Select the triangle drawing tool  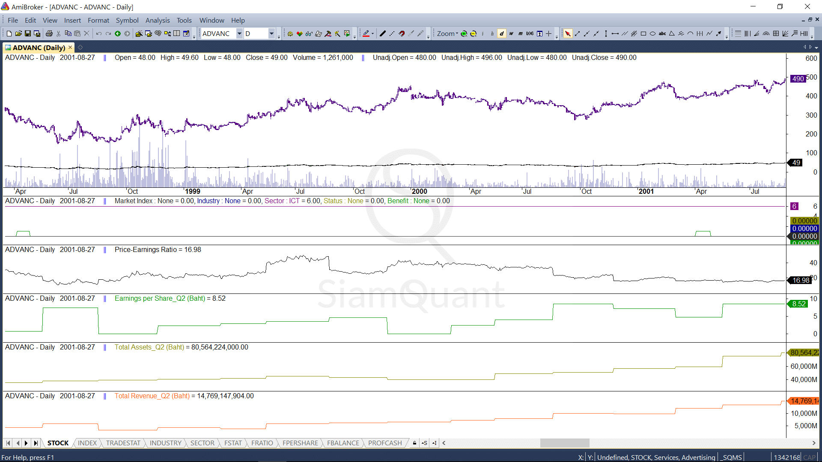(671, 33)
